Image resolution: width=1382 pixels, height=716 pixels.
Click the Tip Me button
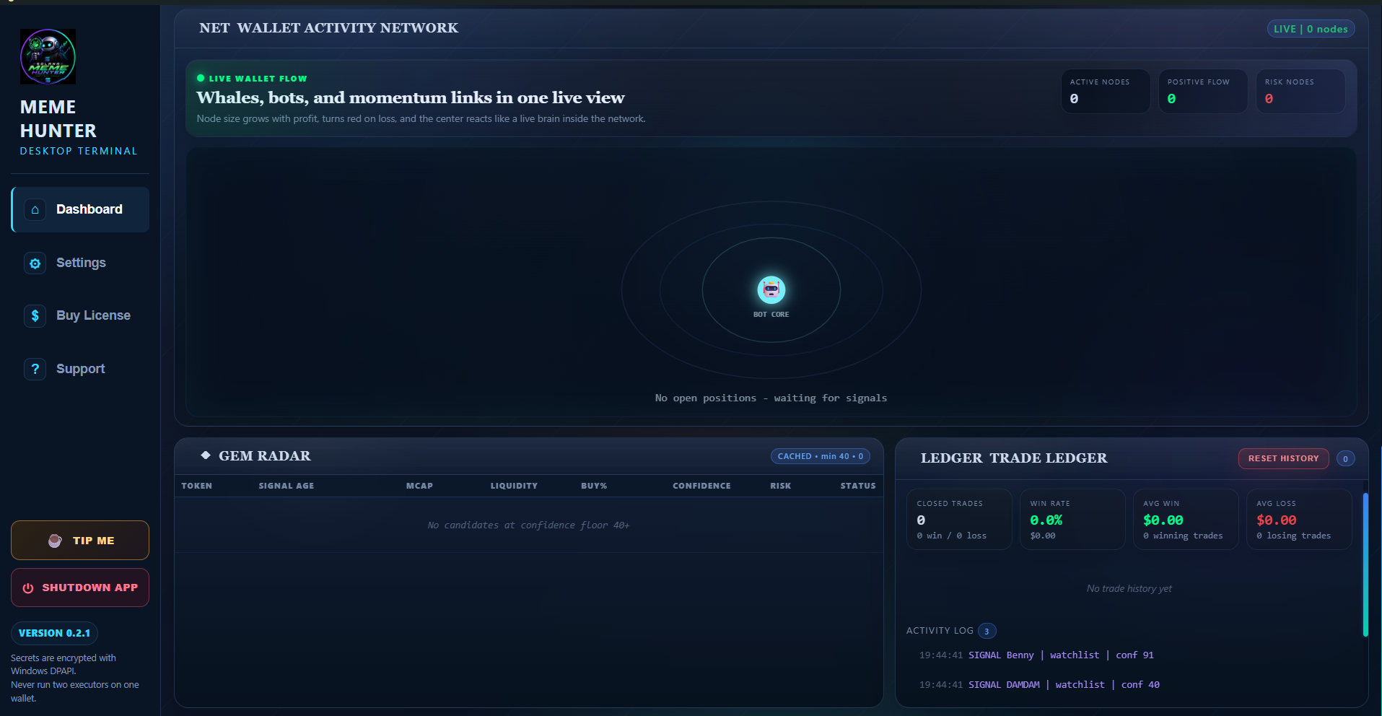80,540
